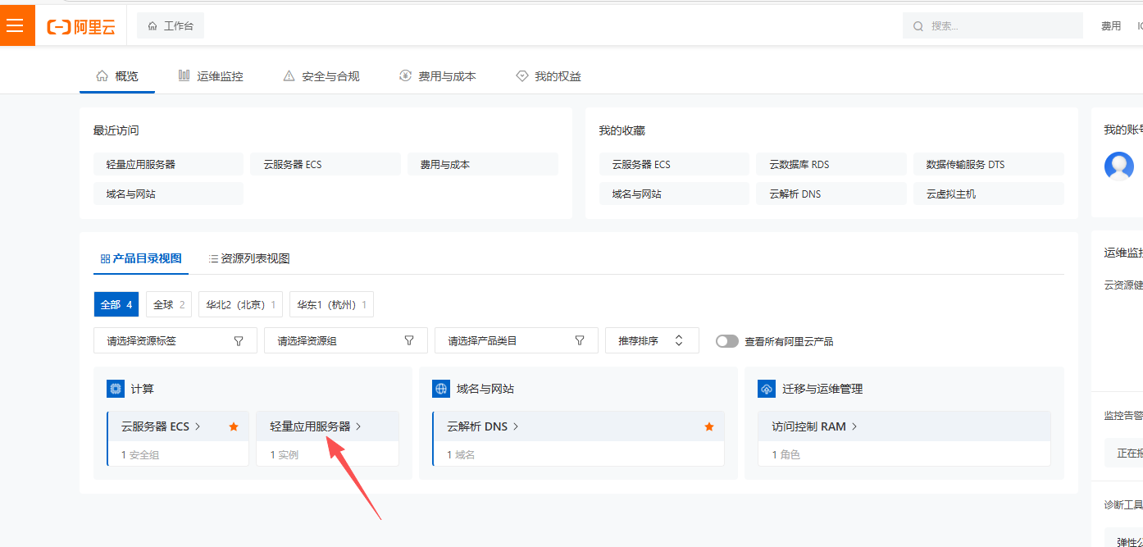The width and height of the screenshot is (1143, 547).
Task: Click the grid icon of 产品目录视图
Action: (105, 258)
